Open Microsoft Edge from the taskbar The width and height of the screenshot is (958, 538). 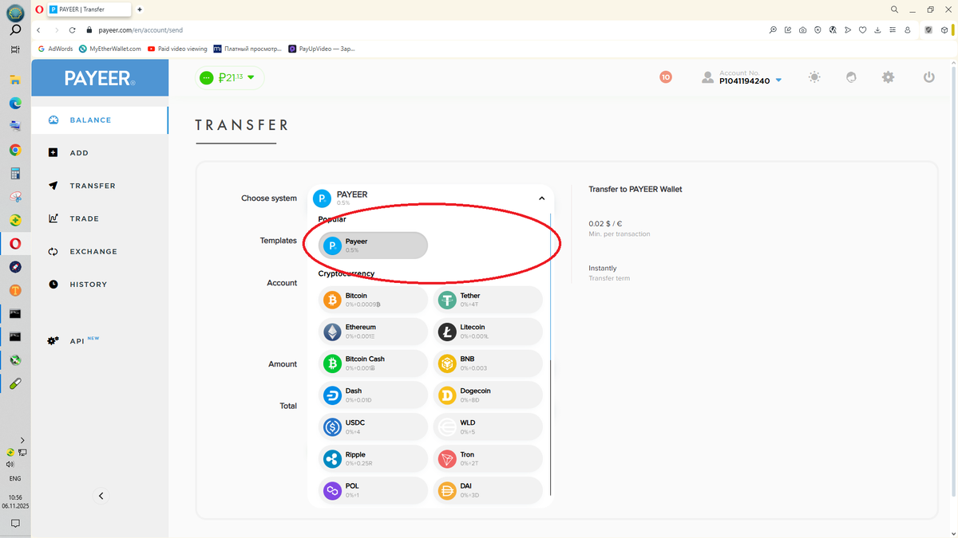(15, 103)
